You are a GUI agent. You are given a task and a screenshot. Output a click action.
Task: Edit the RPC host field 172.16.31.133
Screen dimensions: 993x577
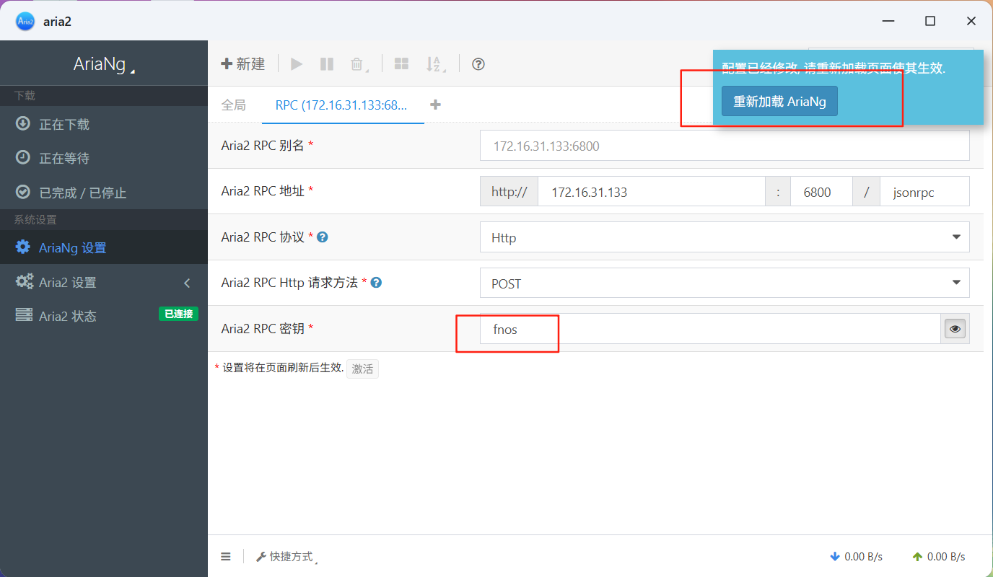pos(651,193)
